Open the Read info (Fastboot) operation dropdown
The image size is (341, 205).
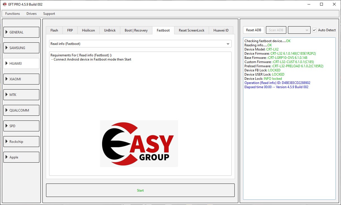point(140,44)
